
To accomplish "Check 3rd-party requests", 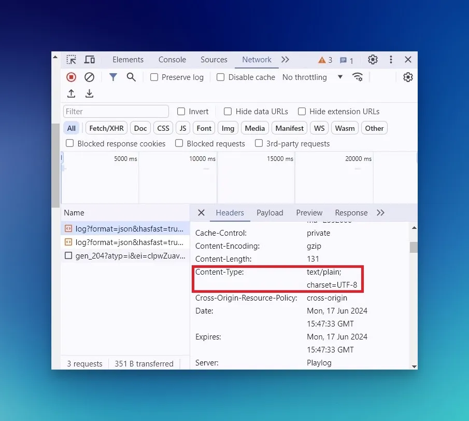I will pos(259,143).
